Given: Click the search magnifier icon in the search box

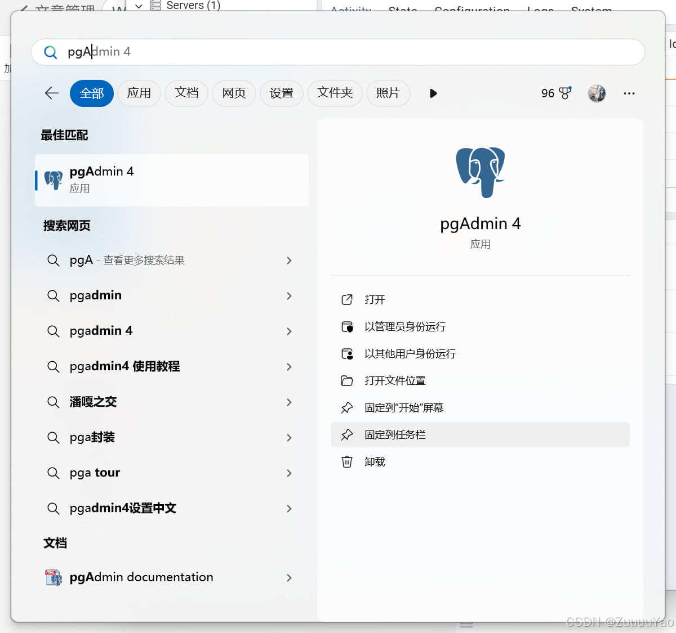Looking at the screenshot, I should tap(50, 52).
